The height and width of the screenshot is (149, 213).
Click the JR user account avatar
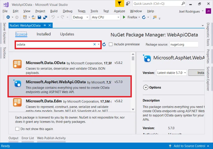pyautogui.click(x=208, y=11)
